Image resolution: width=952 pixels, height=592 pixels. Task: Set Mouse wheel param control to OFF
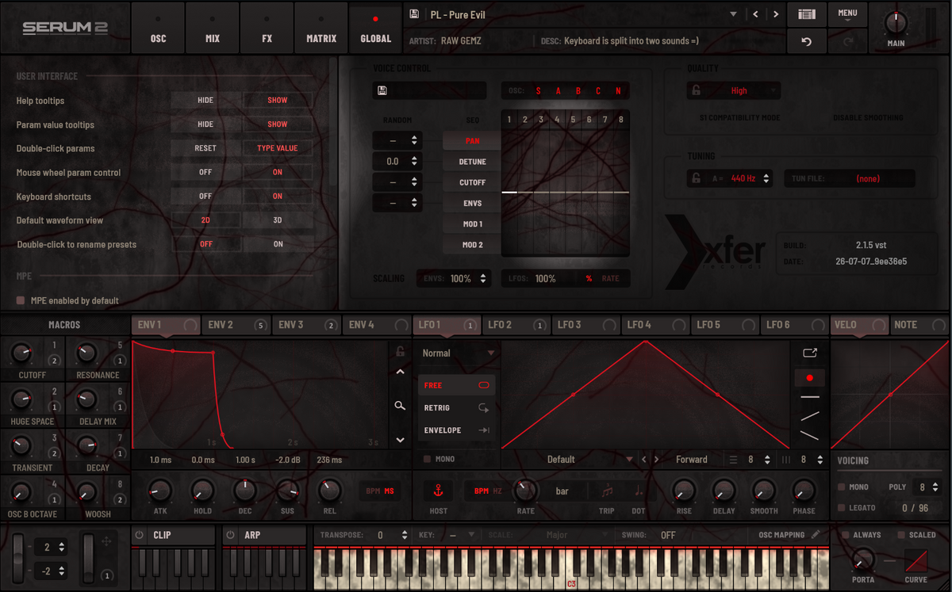205,172
